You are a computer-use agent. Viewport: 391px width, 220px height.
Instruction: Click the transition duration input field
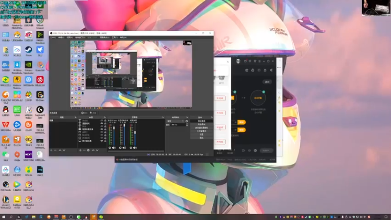coord(178,125)
